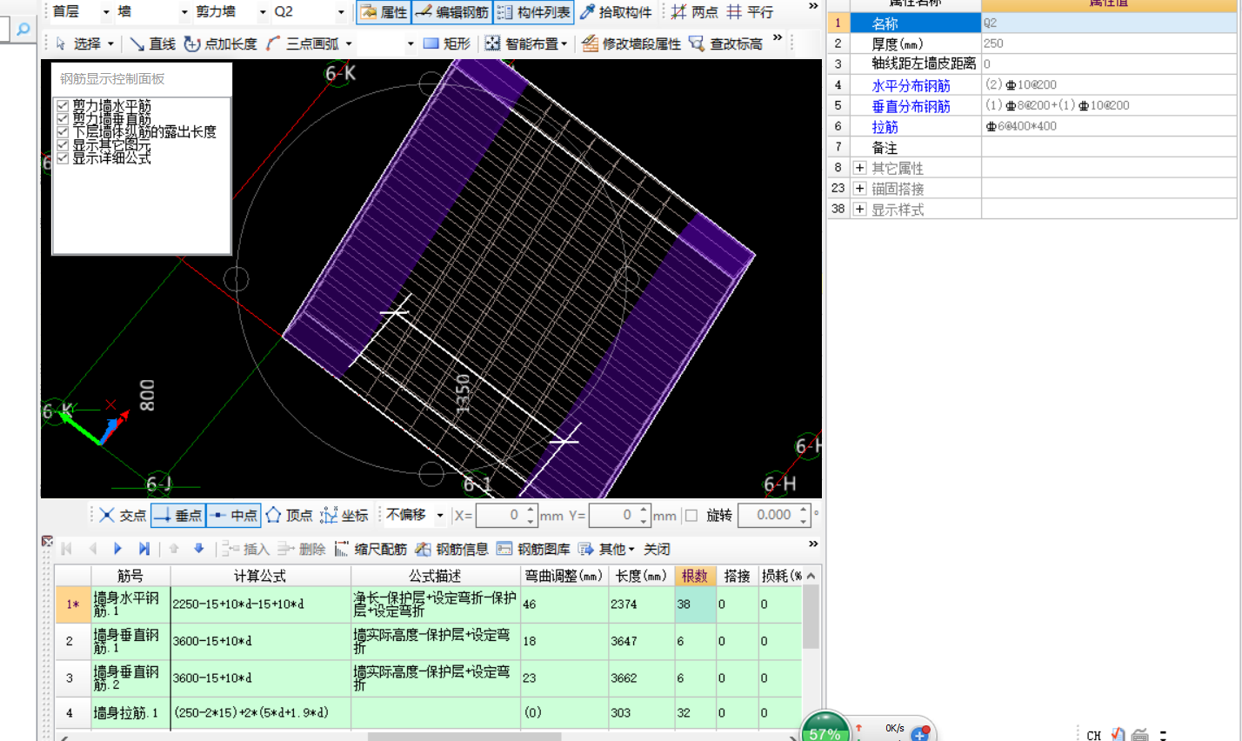Click the 查改标高 check elevation tool
Viewport: 1242px width, 741px height.
coord(725,43)
